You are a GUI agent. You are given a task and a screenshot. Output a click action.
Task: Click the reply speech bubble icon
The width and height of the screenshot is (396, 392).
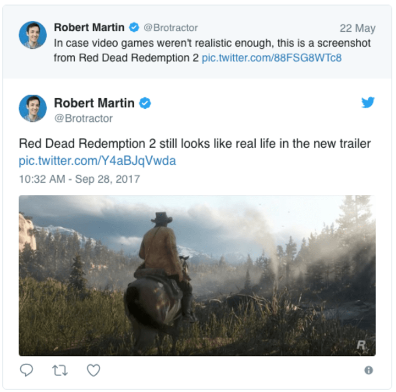click(x=26, y=370)
